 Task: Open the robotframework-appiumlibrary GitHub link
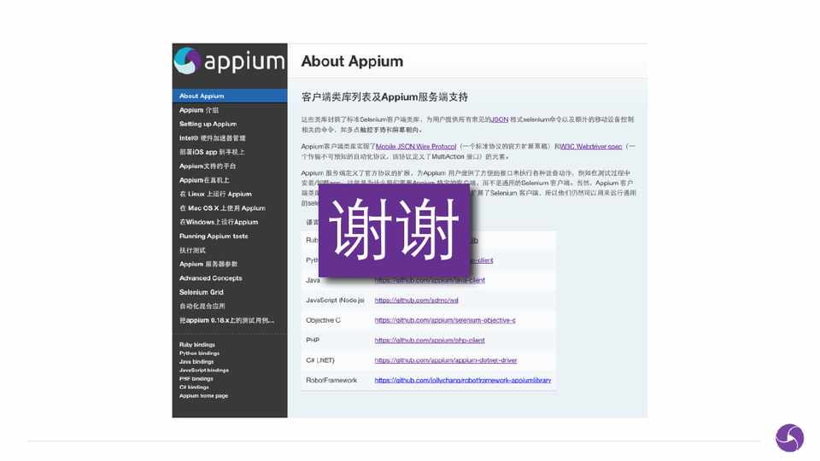pyautogui.click(x=462, y=380)
